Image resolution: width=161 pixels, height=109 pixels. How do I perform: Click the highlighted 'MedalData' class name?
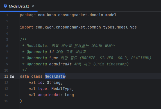click(55, 76)
